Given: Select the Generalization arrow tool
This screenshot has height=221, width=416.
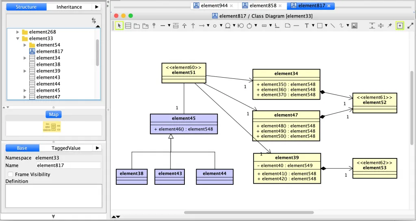Looking at the screenshot, I should point(184,26).
